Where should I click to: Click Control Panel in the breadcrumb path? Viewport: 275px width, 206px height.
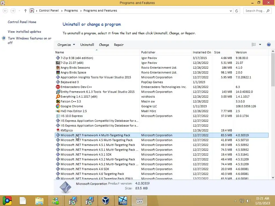coord(49,10)
